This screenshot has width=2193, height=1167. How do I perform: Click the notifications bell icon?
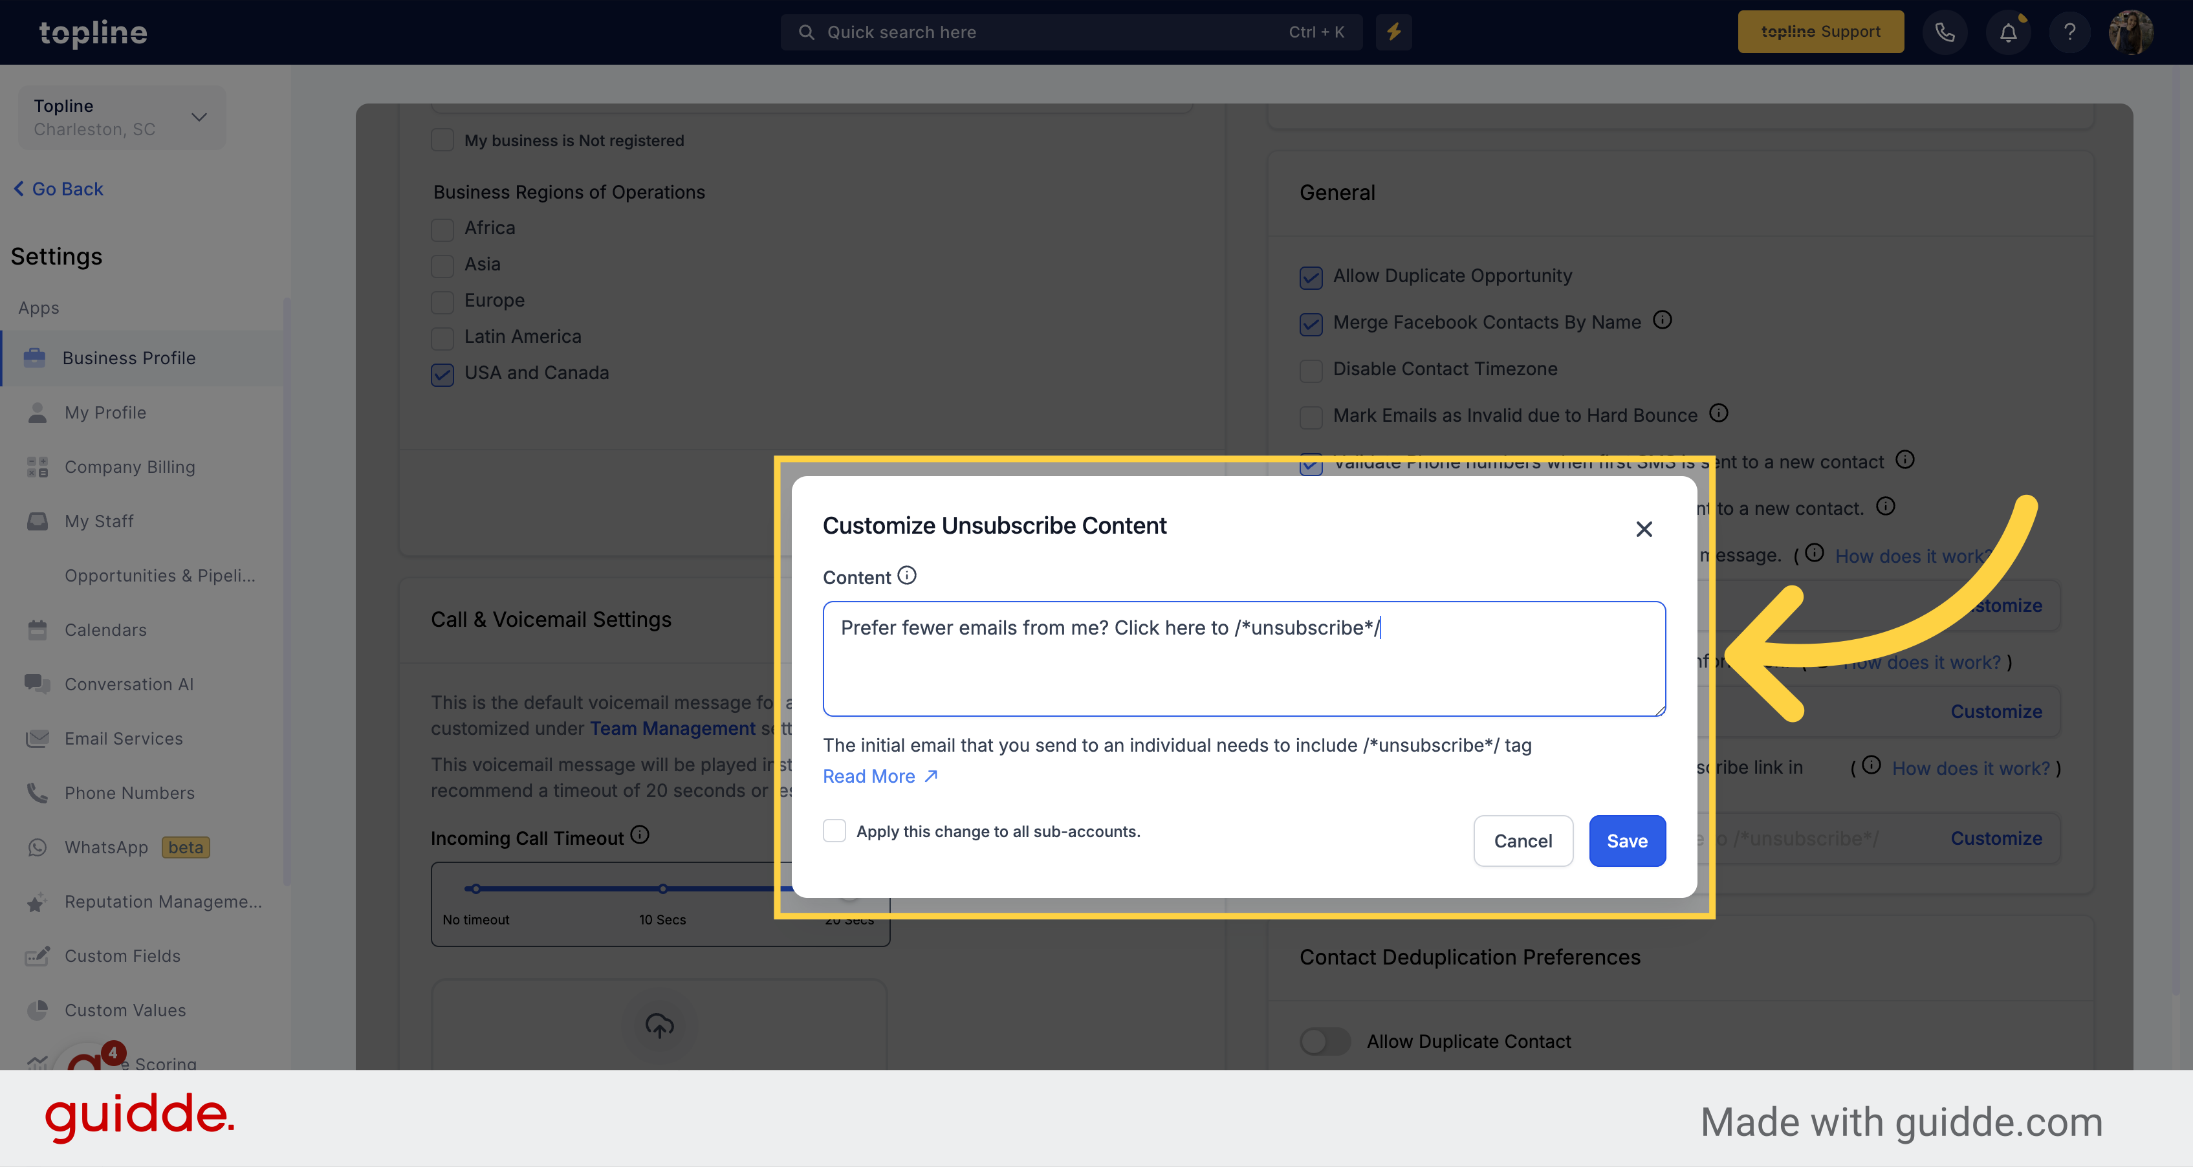click(x=2007, y=32)
